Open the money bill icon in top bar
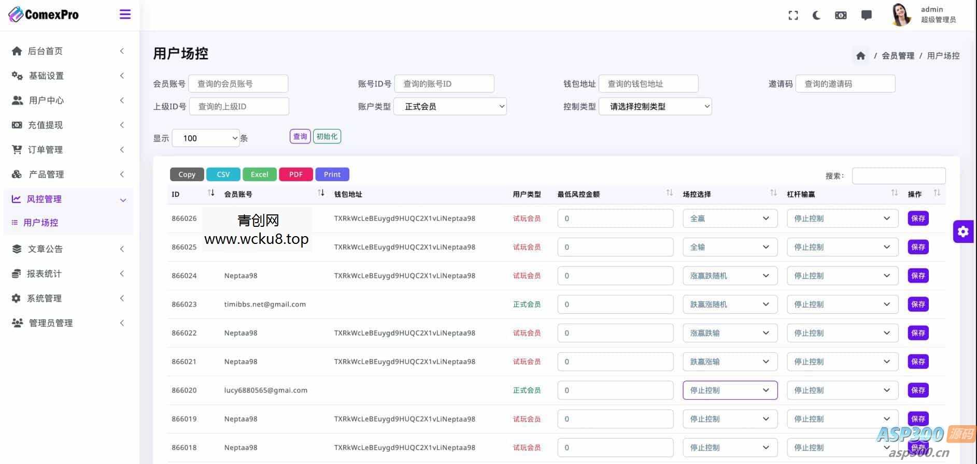Screen dimensions: 977x464 841,16
